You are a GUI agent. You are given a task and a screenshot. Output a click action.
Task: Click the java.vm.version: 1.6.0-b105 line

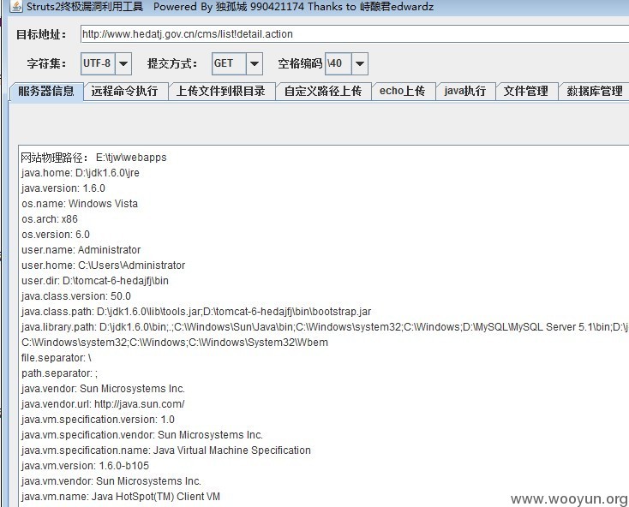coord(85,466)
